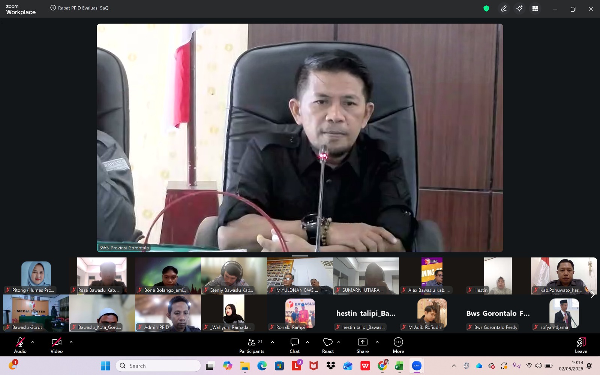This screenshot has height=375, width=600.
Task: Expand the caret next to Share
Action: click(x=377, y=342)
